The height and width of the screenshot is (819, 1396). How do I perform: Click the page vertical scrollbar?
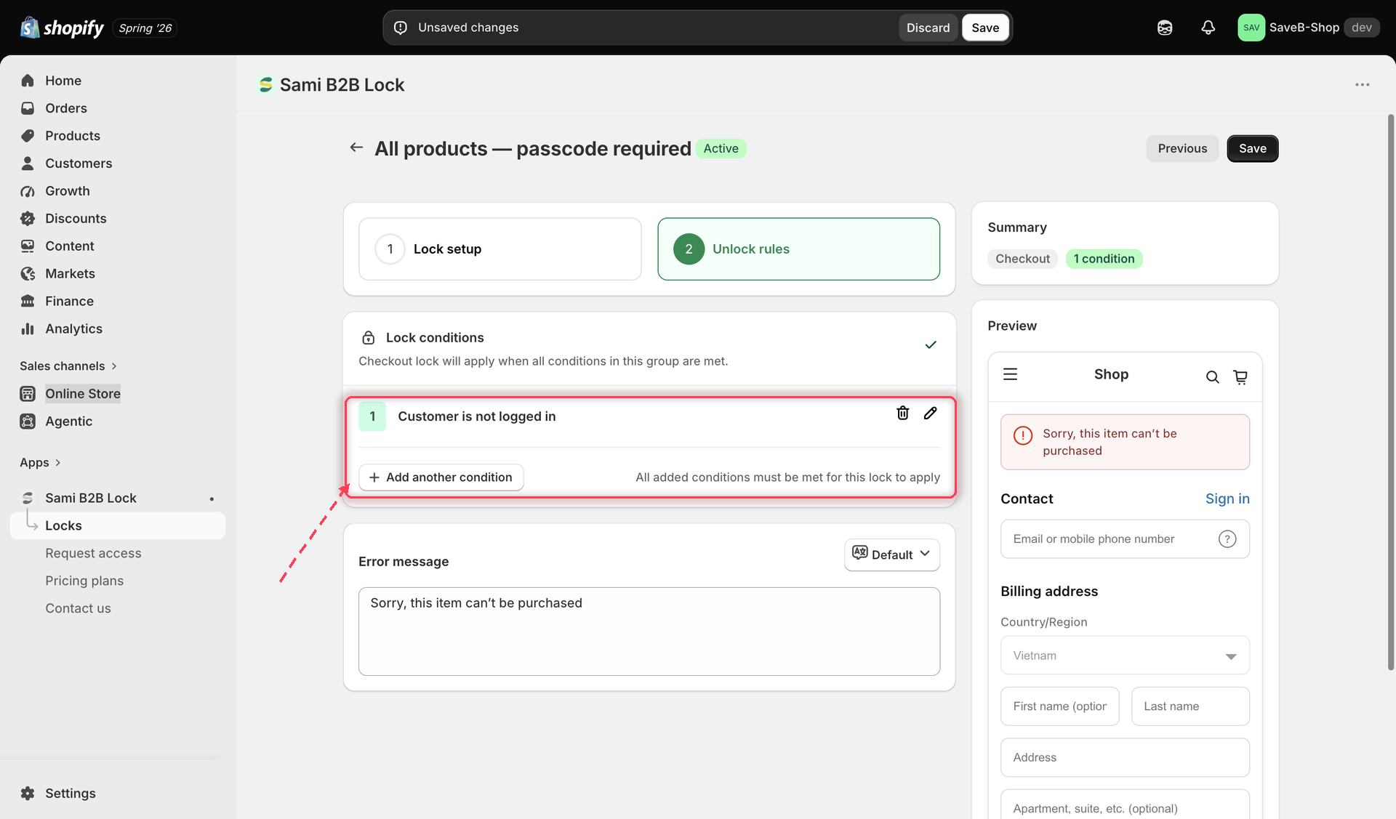click(1390, 392)
